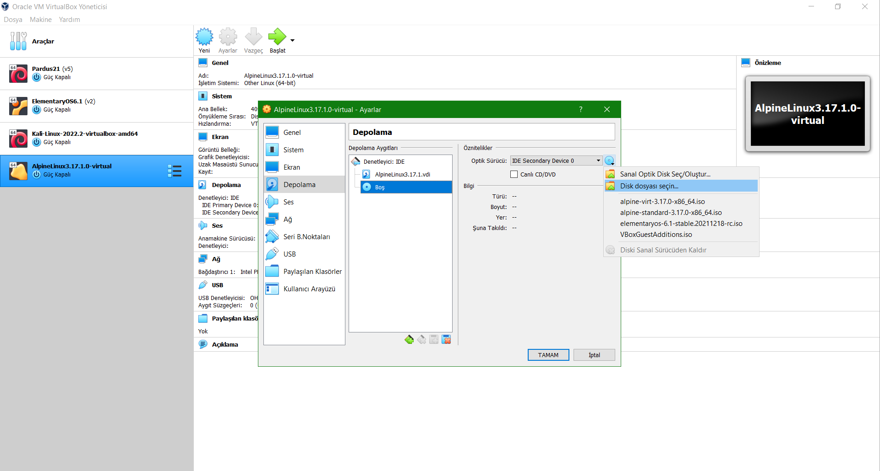Click the remove controller icon below the storage tree
This screenshot has width=880, height=471.
point(421,339)
